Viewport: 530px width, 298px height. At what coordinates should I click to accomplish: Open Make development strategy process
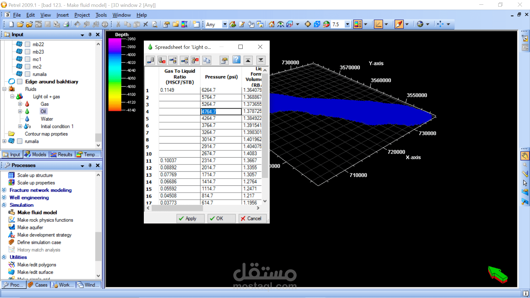pos(44,235)
